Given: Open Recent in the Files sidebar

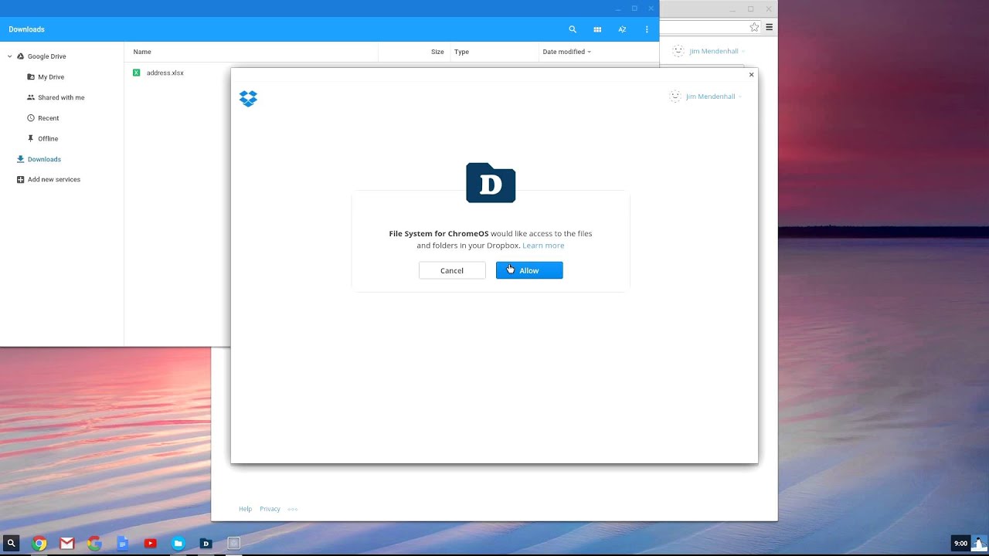Looking at the screenshot, I should [48, 118].
